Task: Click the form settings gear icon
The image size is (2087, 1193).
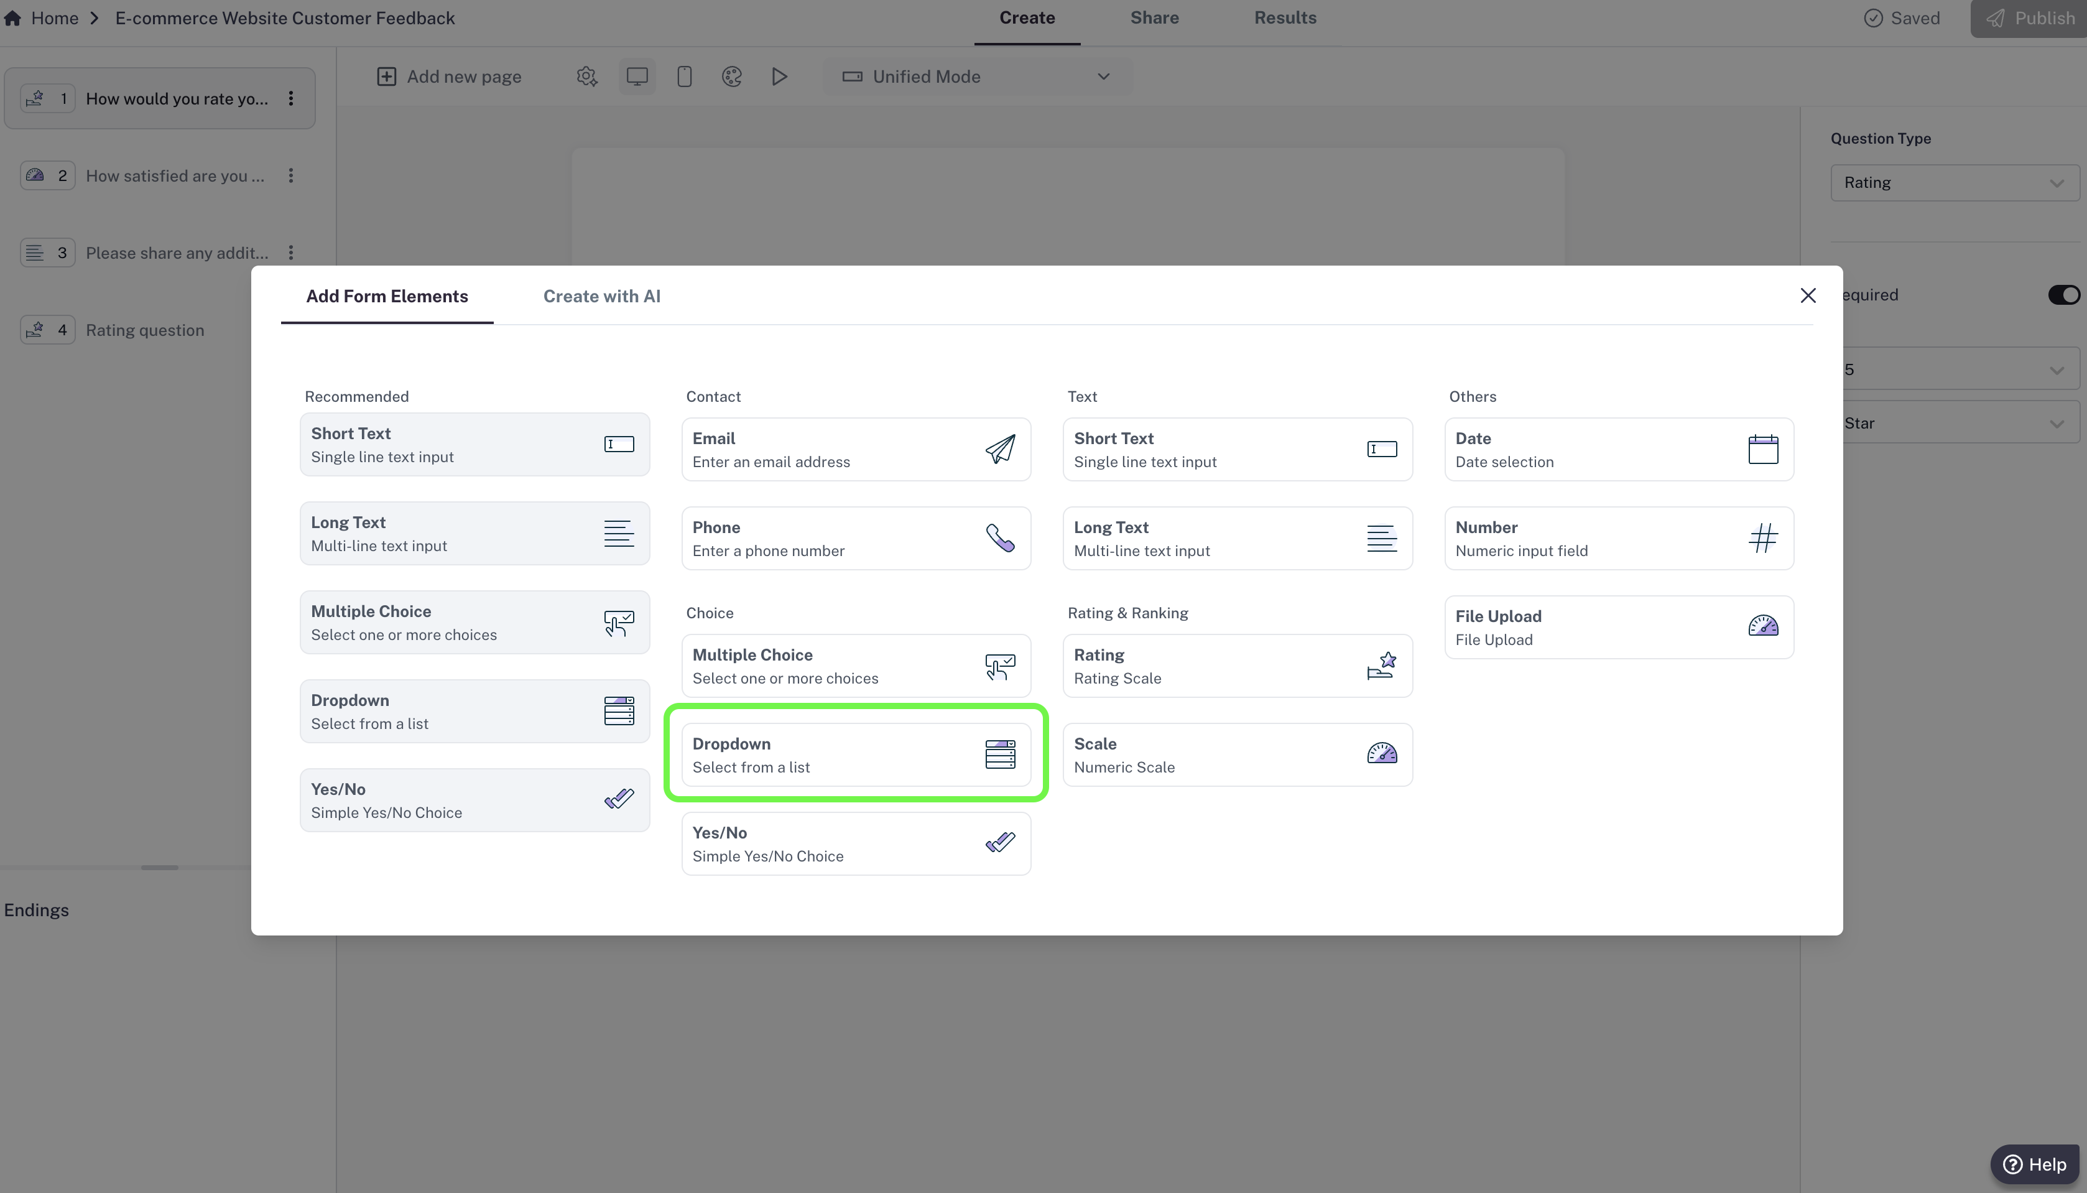Action: click(x=586, y=77)
